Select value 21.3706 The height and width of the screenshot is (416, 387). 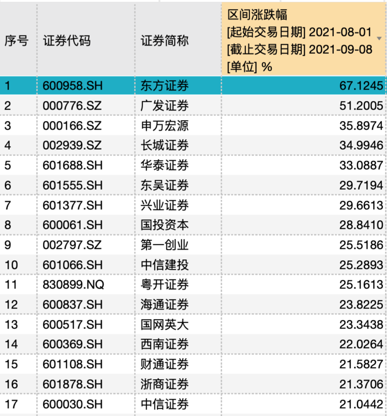click(361, 384)
